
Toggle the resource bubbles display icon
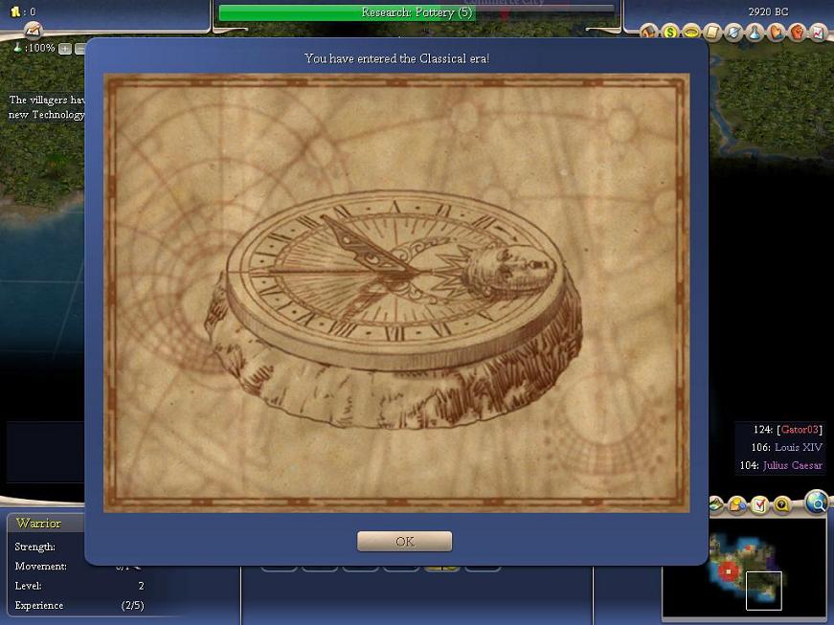pyautogui.click(x=737, y=503)
